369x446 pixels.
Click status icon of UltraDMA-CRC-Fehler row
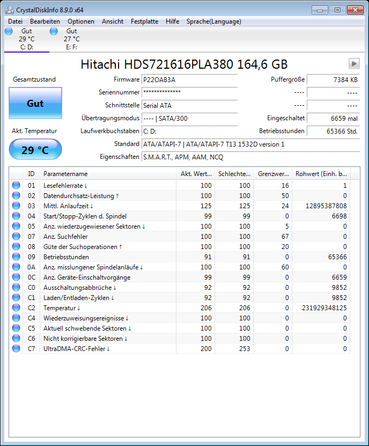[16, 349]
